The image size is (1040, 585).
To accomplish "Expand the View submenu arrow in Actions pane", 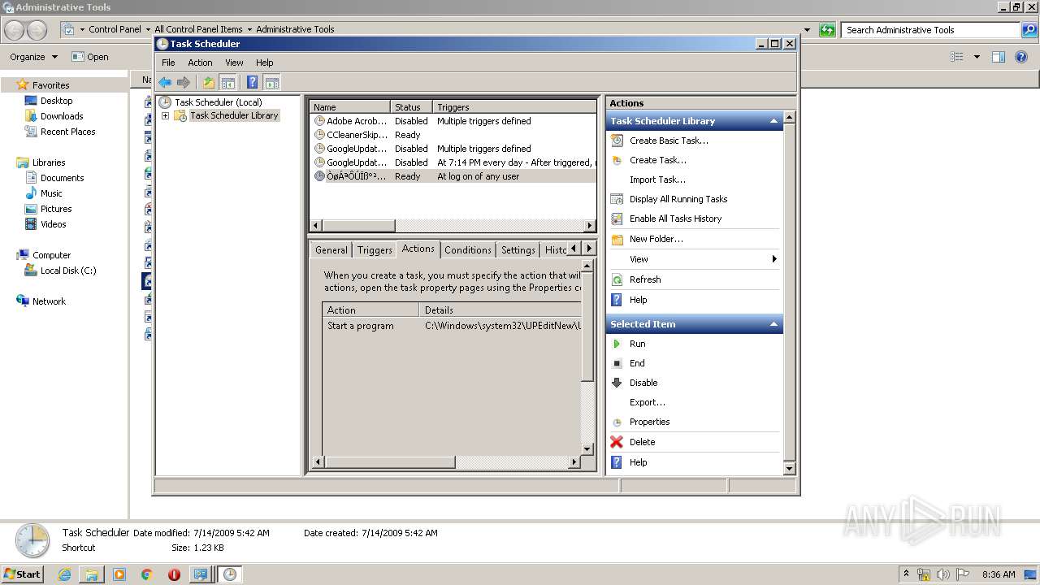I will click(774, 259).
